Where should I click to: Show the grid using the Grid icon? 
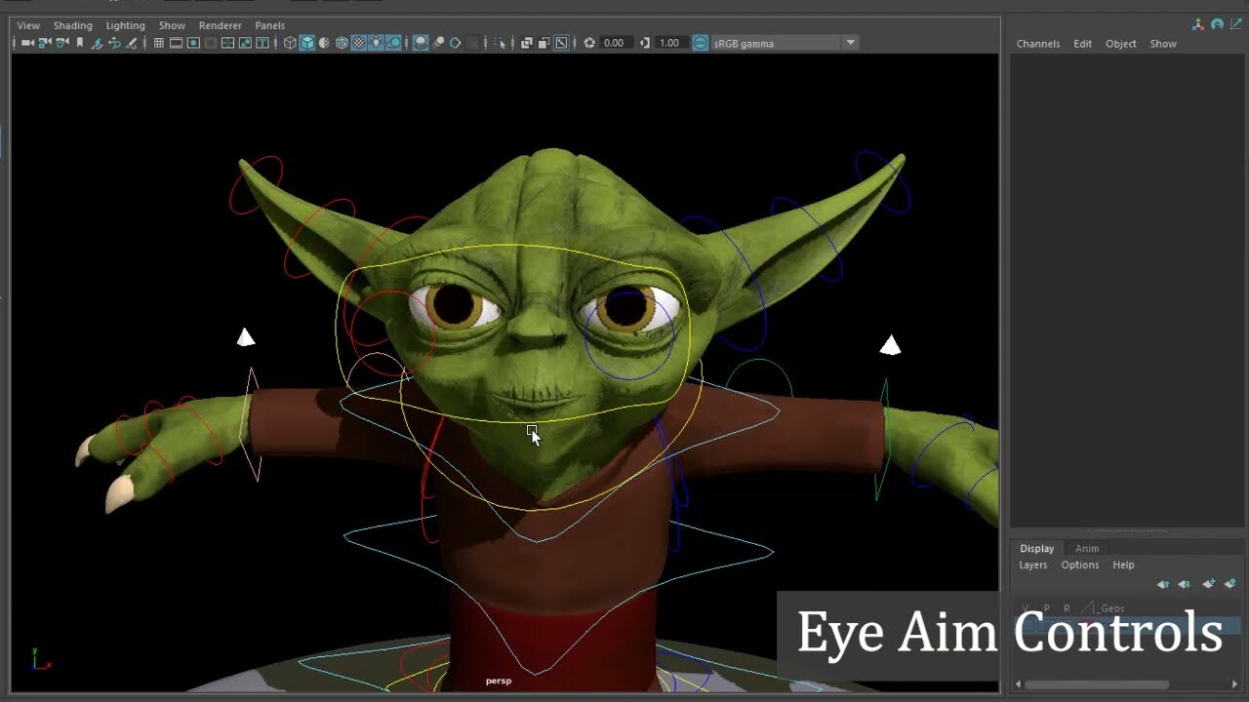[x=157, y=42]
